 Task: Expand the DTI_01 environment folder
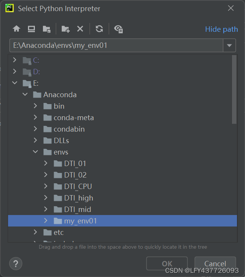(x=46, y=163)
